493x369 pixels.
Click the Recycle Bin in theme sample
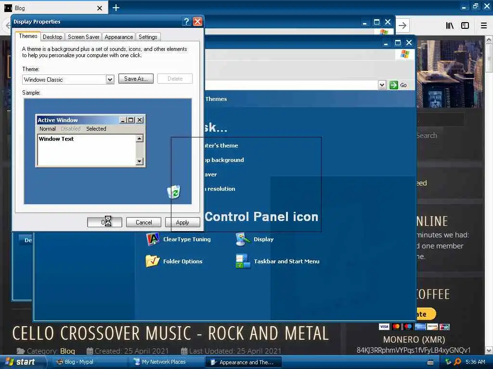point(173,191)
